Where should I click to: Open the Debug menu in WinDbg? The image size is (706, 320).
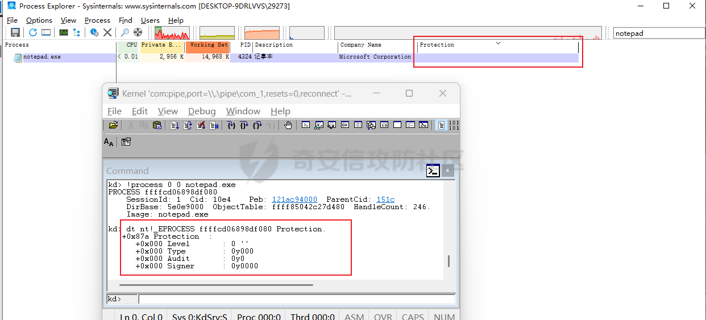coord(202,111)
